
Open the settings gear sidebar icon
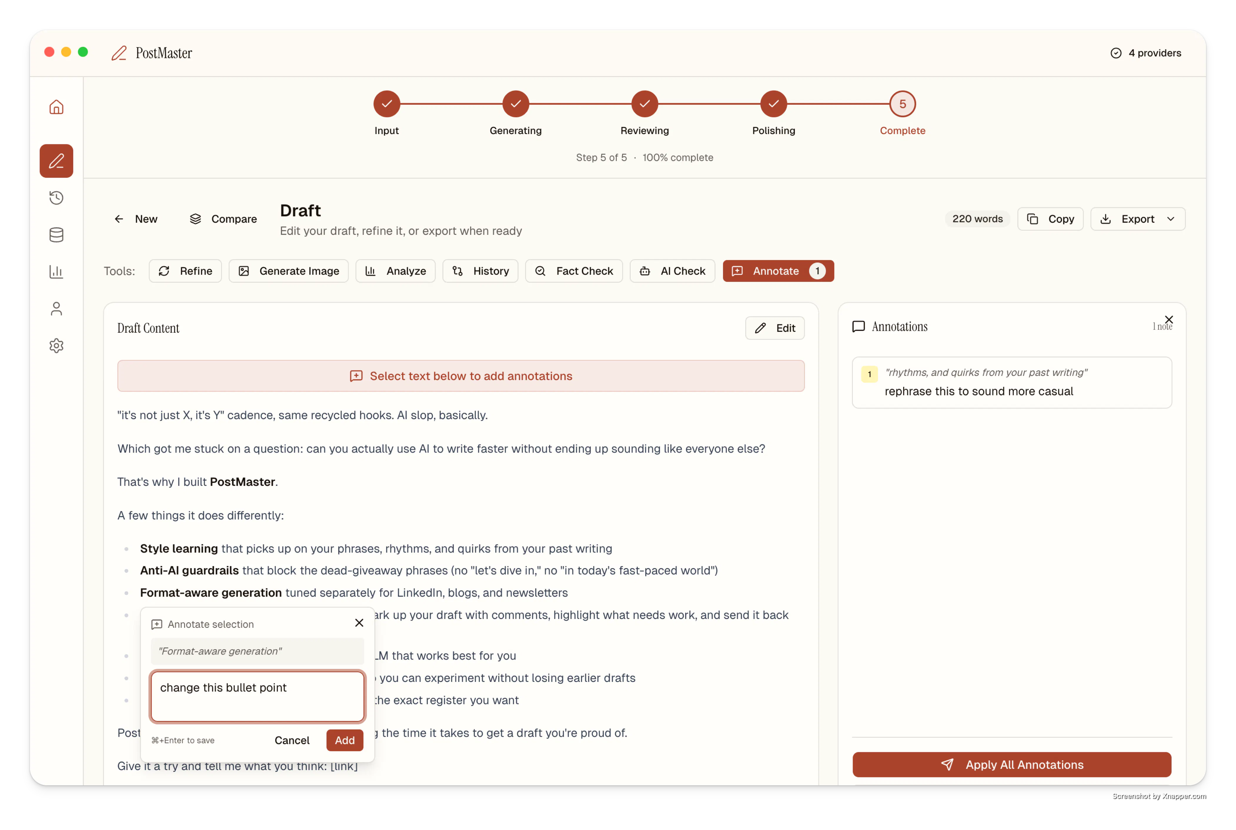point(56,346)
